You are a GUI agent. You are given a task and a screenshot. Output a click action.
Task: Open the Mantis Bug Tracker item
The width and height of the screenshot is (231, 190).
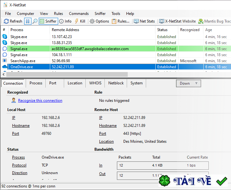tap(214, 21)
